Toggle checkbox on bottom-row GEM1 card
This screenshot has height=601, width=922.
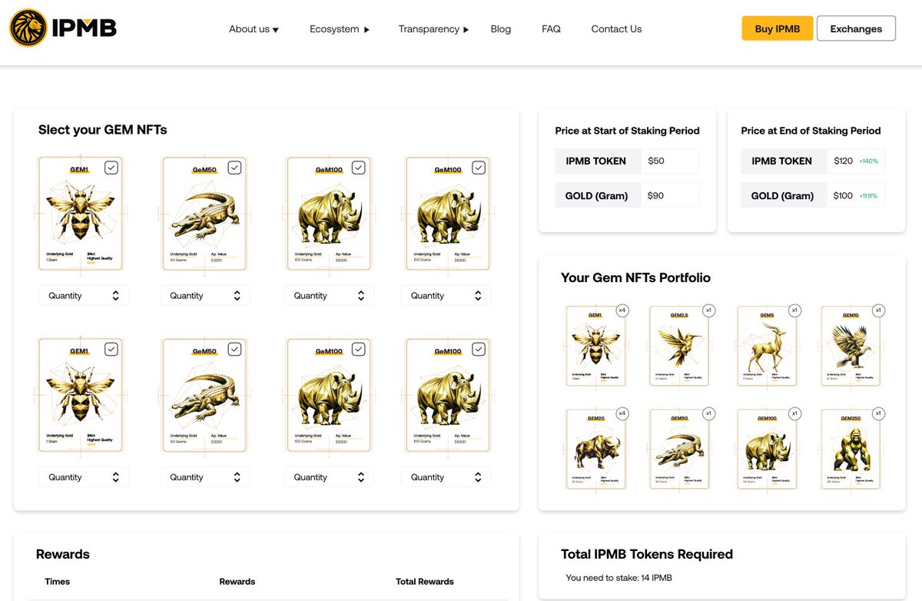(111, 349)
